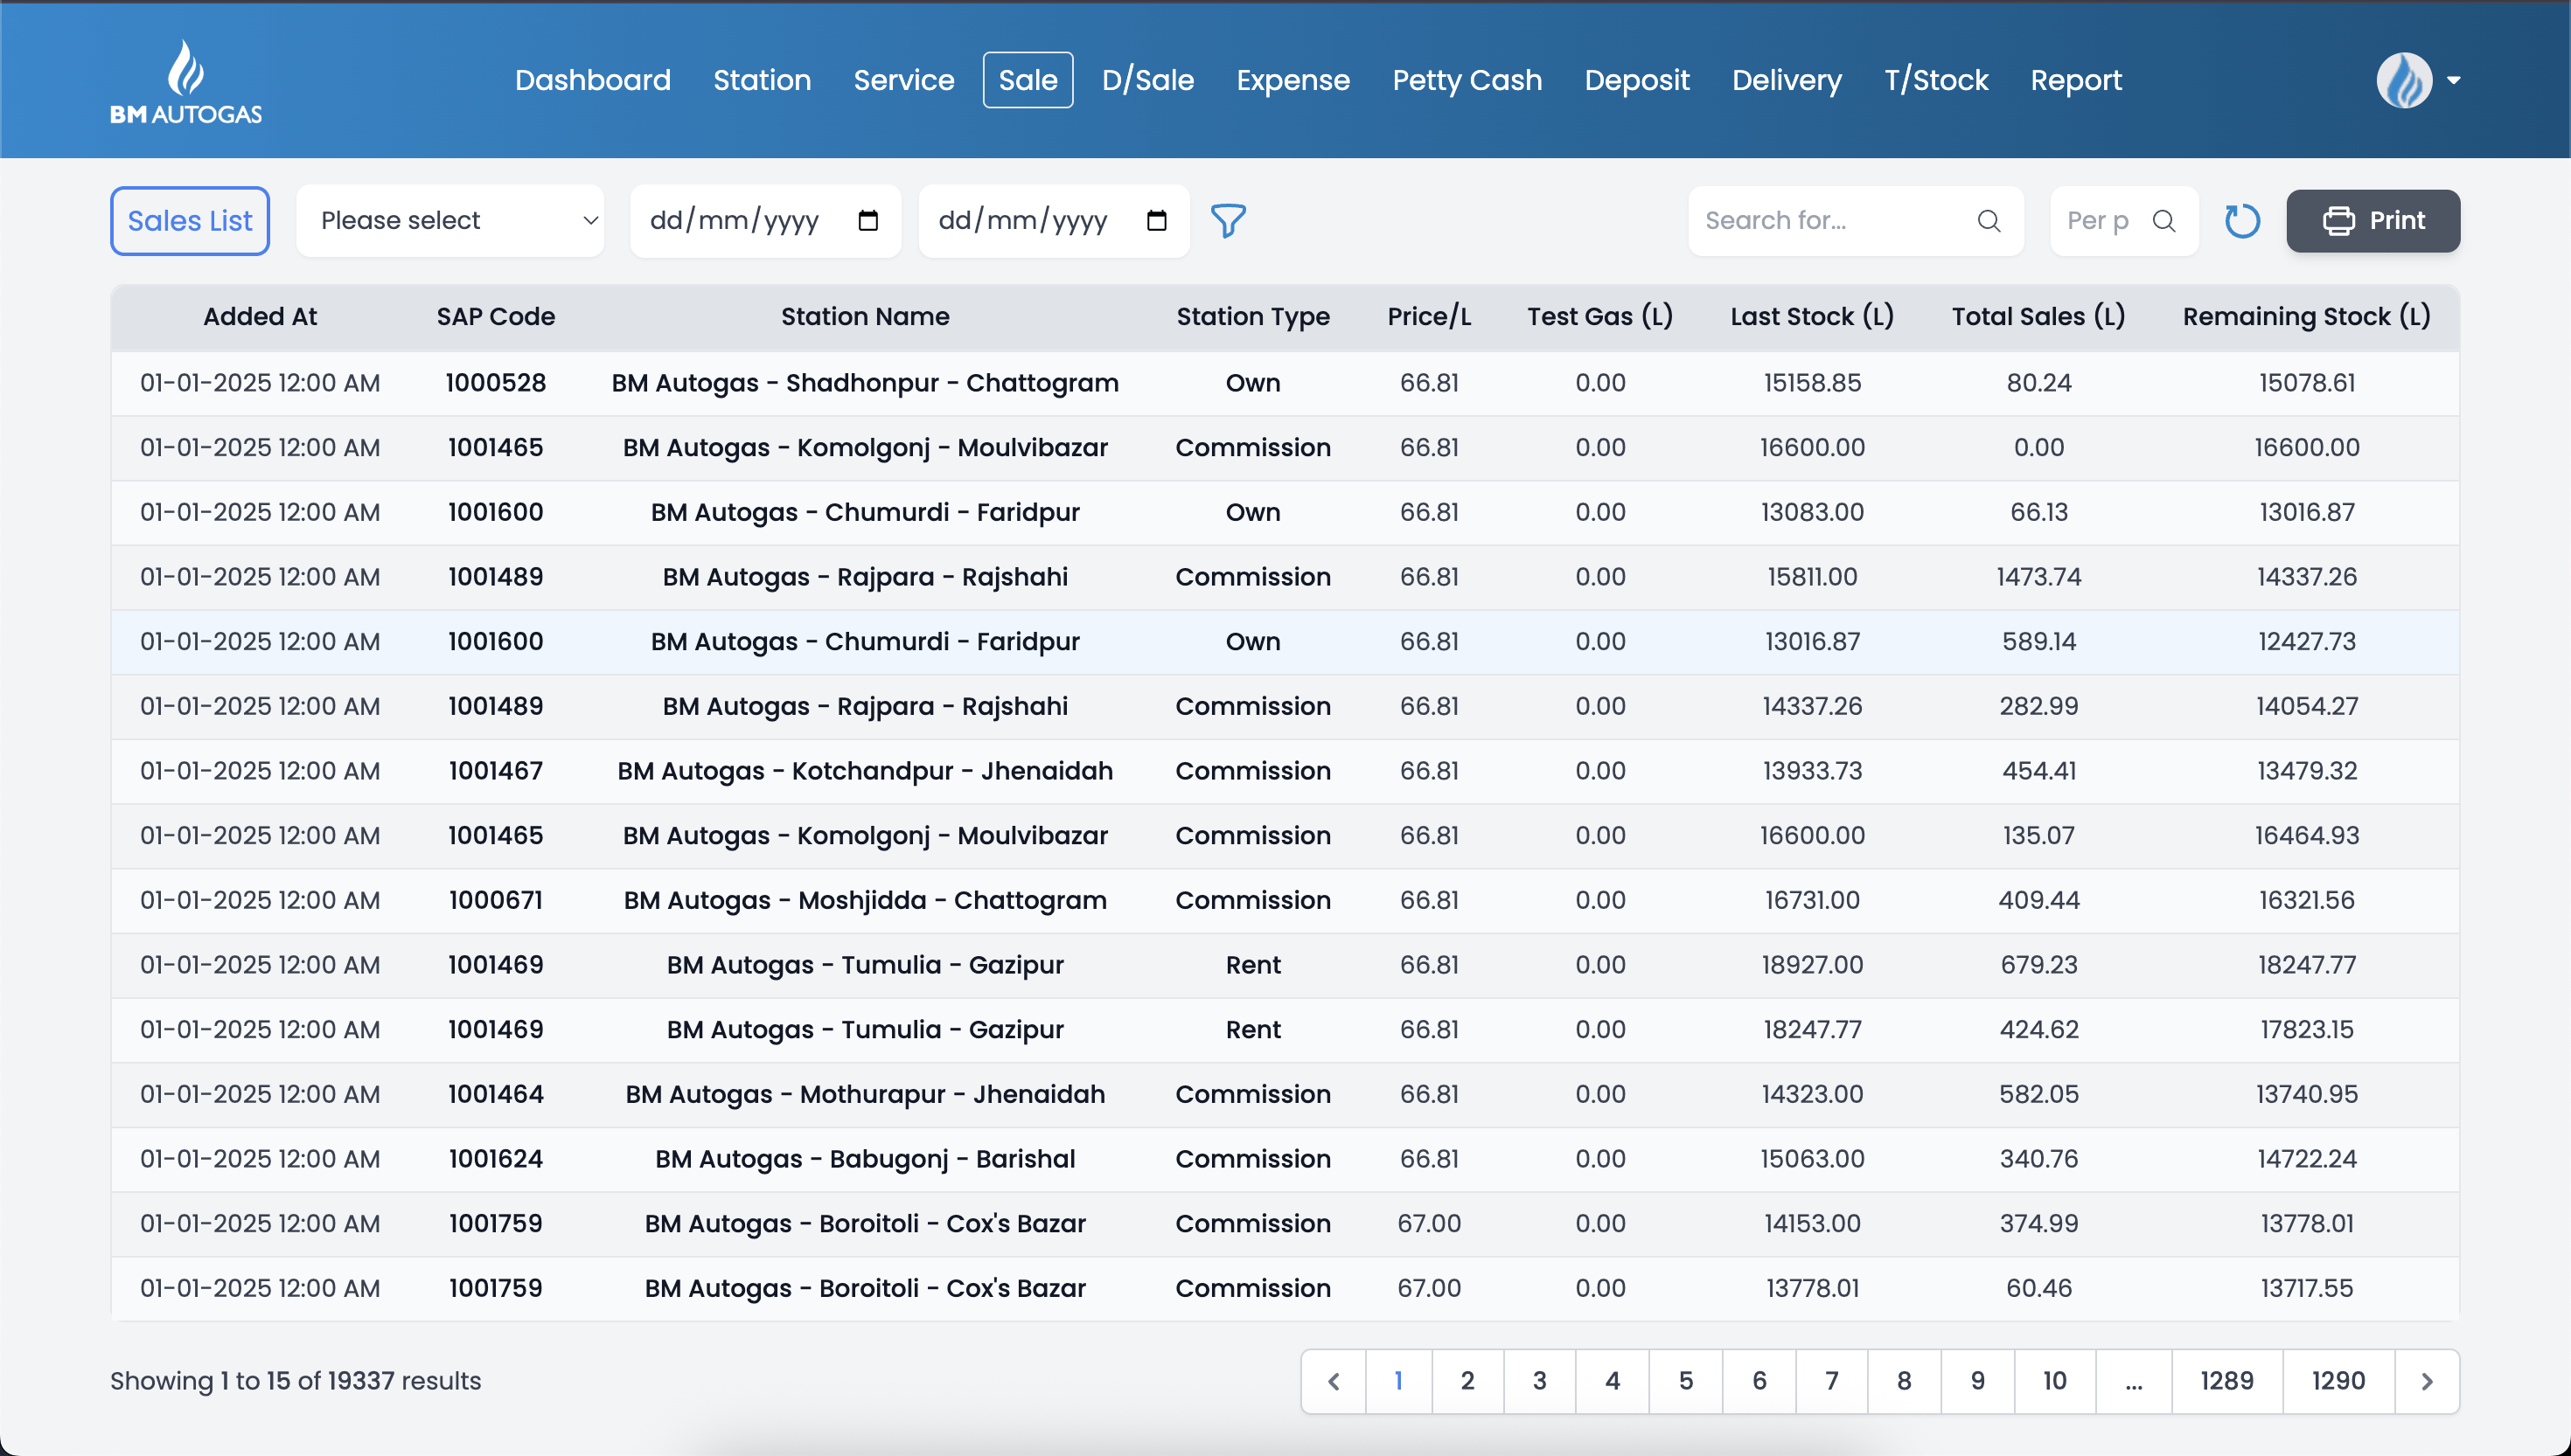
Task: Open the Dashboard menu item
Action: pyautogui.click(x=592, y=80)
